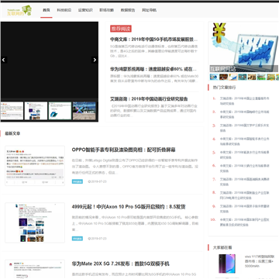Open the 数据报告 nav tab
The image size is (279, 279).
[x=128, y=10]
